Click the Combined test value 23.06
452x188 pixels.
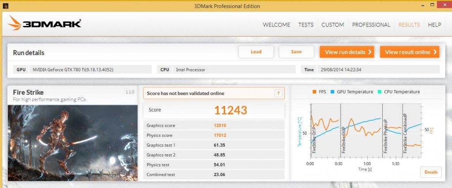219,174
